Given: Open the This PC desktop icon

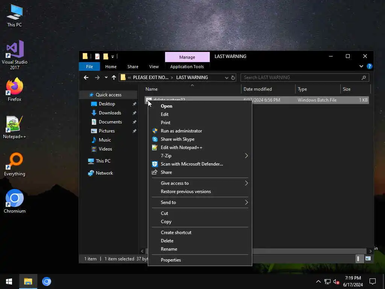Looking at the screenshot, I should point(14,16).
